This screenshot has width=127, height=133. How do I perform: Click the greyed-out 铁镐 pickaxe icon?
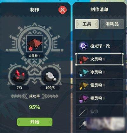(x=83, y=112)
